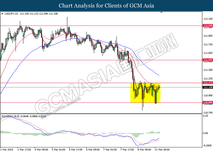Viewport: 213px width, 152px height.
Task: Click the 111.605 price axis value
Action: coord(208,53)
